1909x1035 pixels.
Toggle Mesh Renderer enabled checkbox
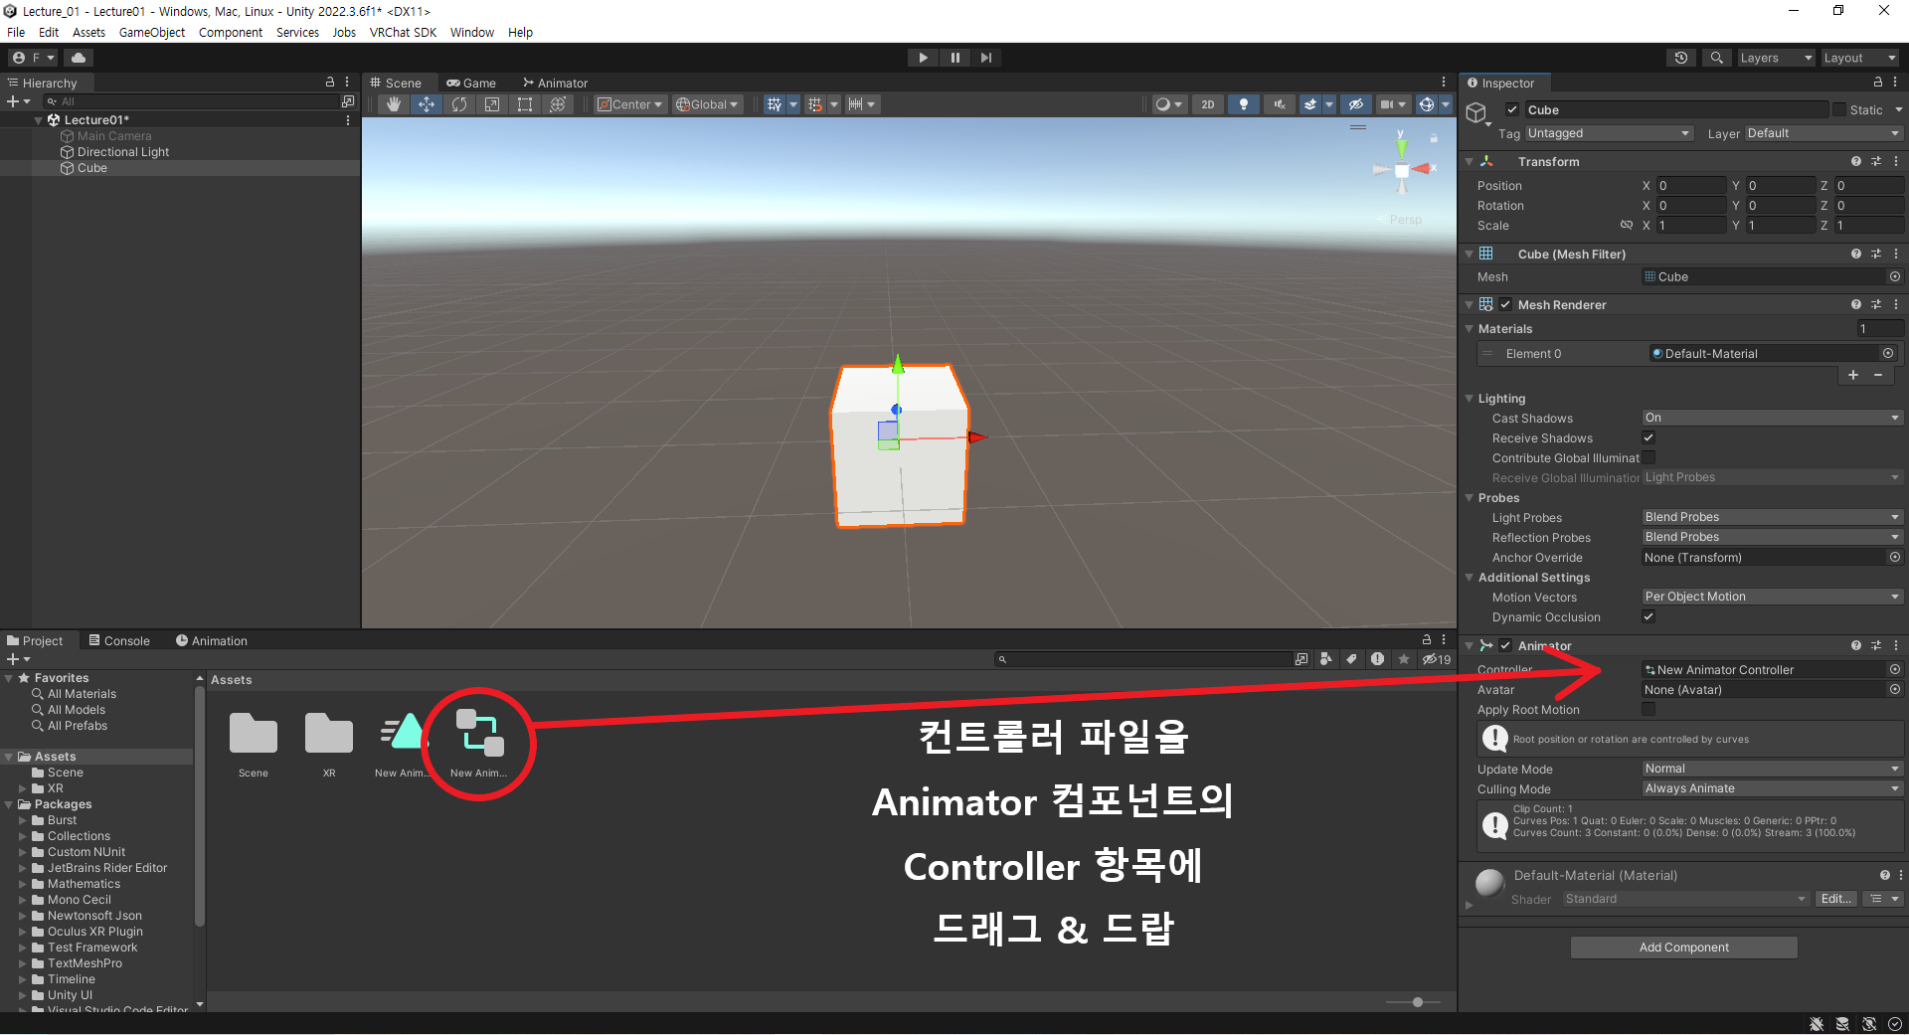click(1505, 305)
